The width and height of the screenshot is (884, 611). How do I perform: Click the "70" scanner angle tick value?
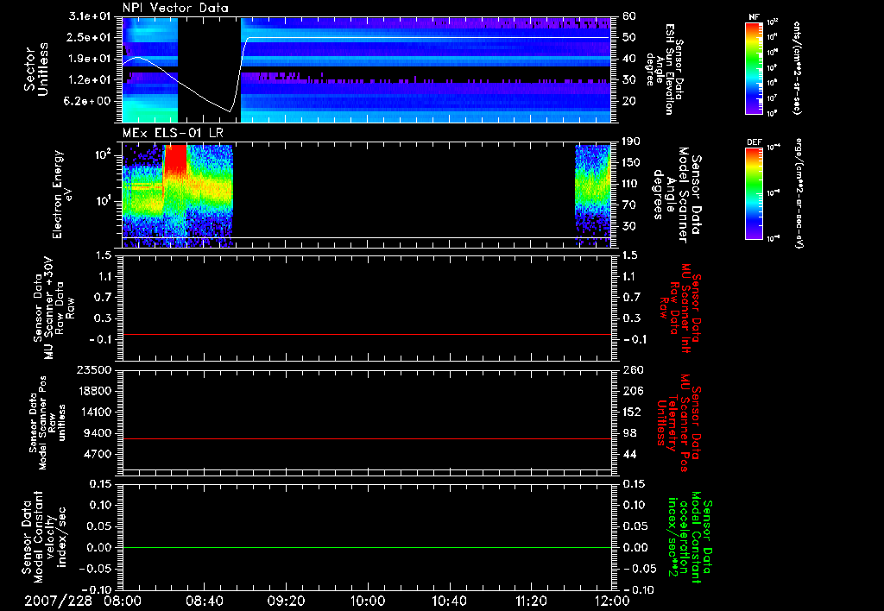coord(628,205)
